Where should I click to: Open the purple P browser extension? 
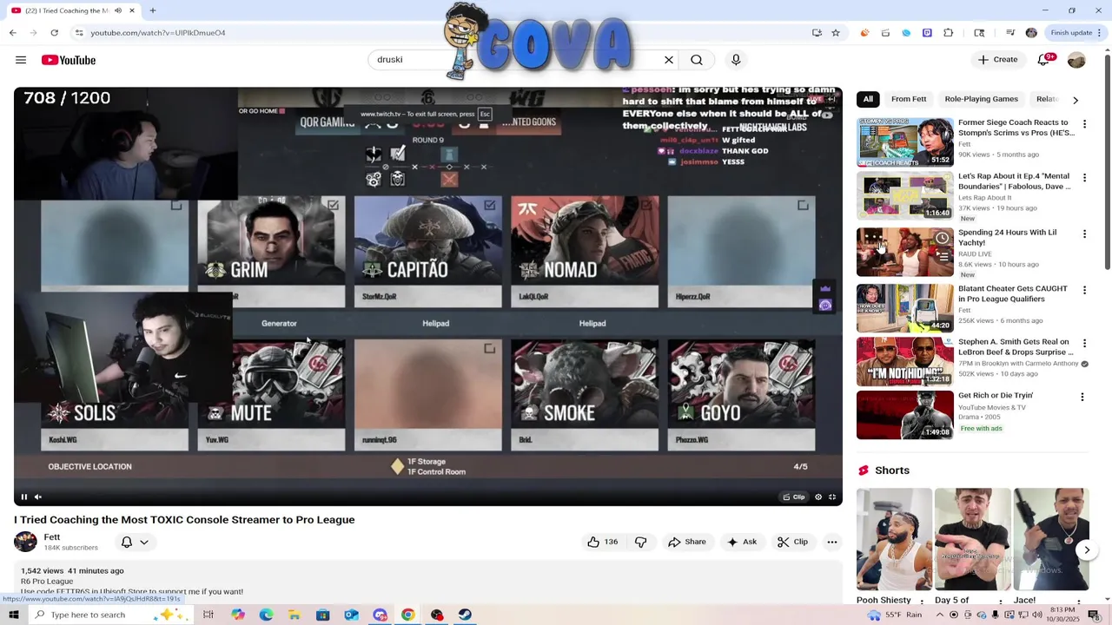coord(927,33)
